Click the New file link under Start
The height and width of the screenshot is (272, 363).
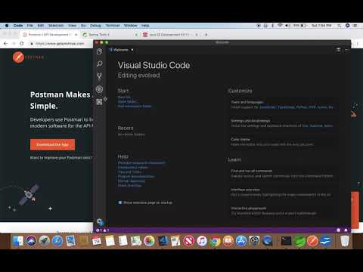coord(124,97)
